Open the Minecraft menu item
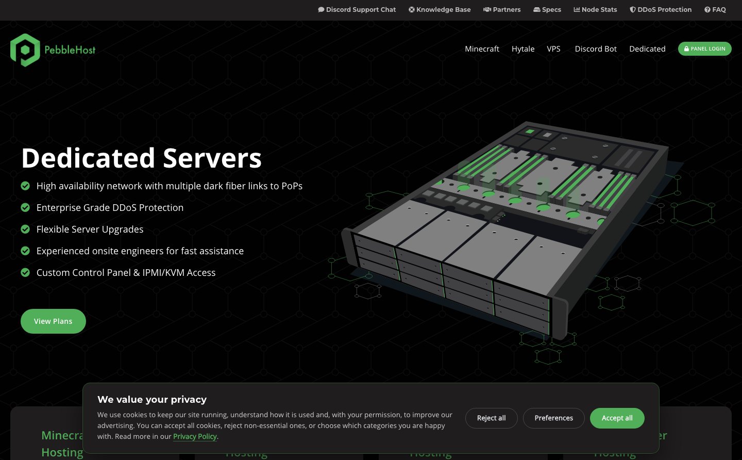 pyautogui.click(x=482, y=49)
